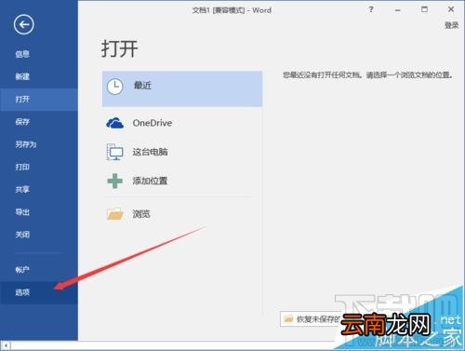This screenshot has width=465, height=351.
Task: Choose the OneDrive location label
Action: (153, 123)
